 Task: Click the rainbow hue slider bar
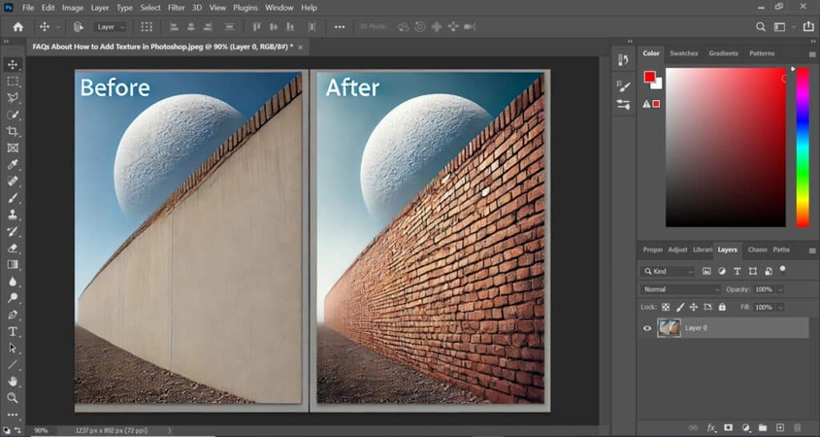(803, 148)
